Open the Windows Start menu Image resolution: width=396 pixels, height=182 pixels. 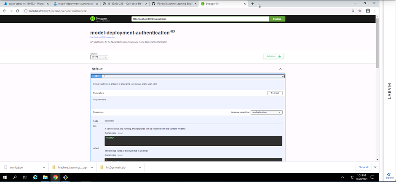tap(5, 177)
